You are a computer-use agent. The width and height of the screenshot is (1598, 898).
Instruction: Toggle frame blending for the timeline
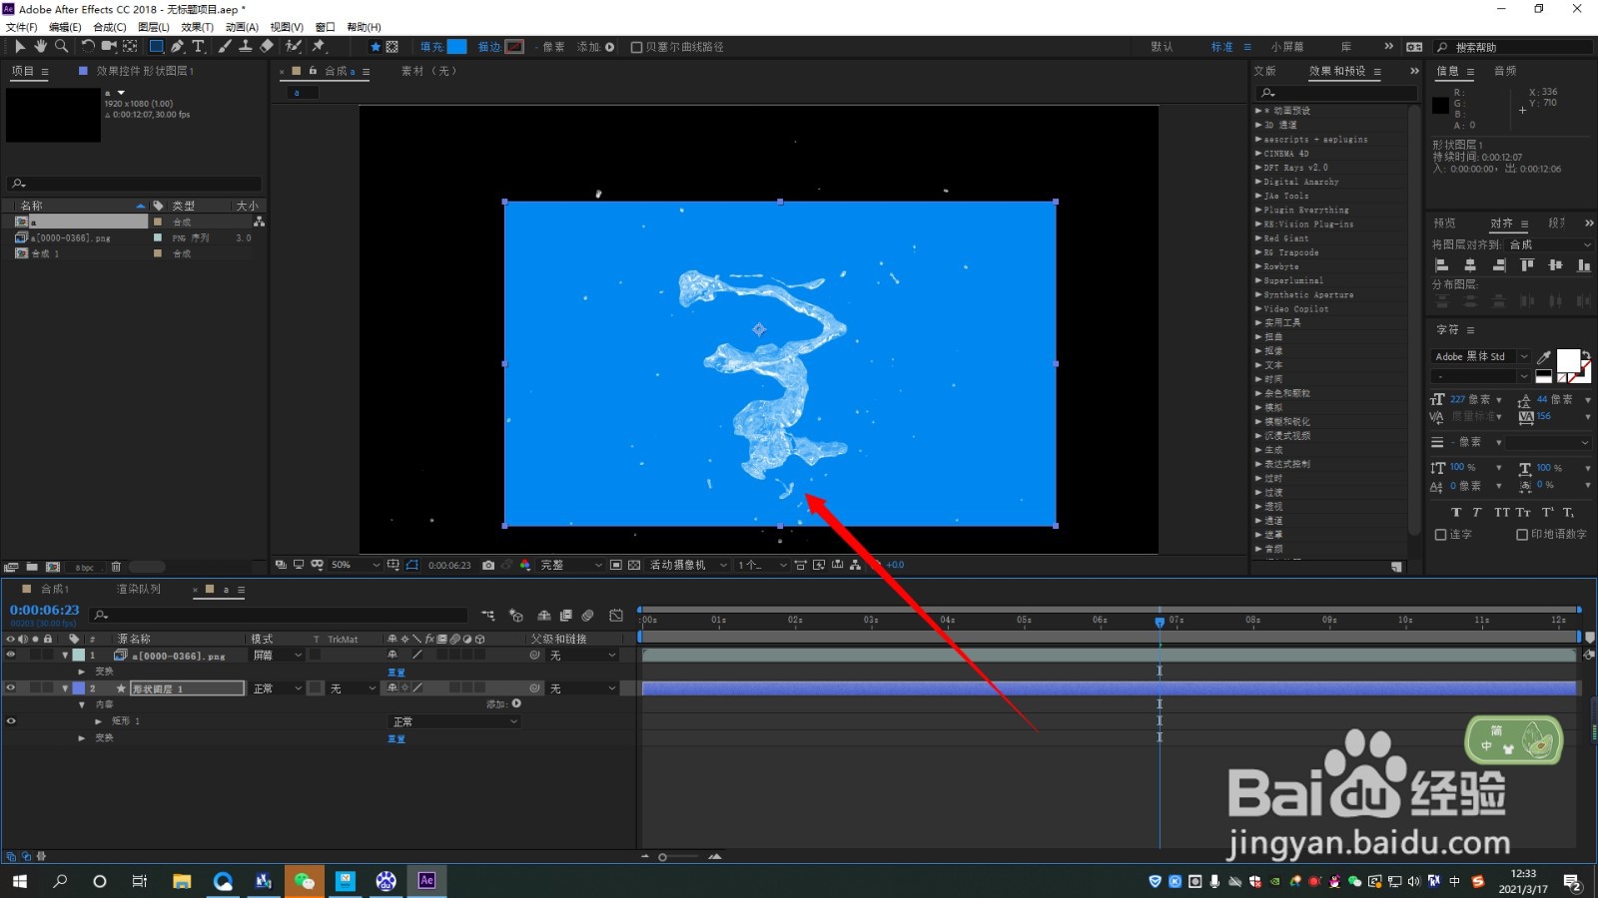pyautogui.click(x=566, y=616)
